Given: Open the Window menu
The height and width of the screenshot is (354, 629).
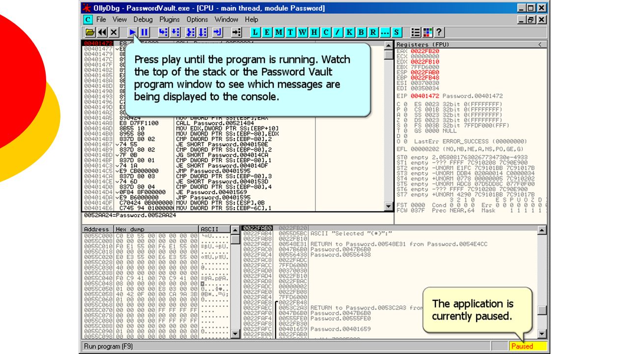Looking at the screenshot, I should pyautogui.click(x=227, y=20).
